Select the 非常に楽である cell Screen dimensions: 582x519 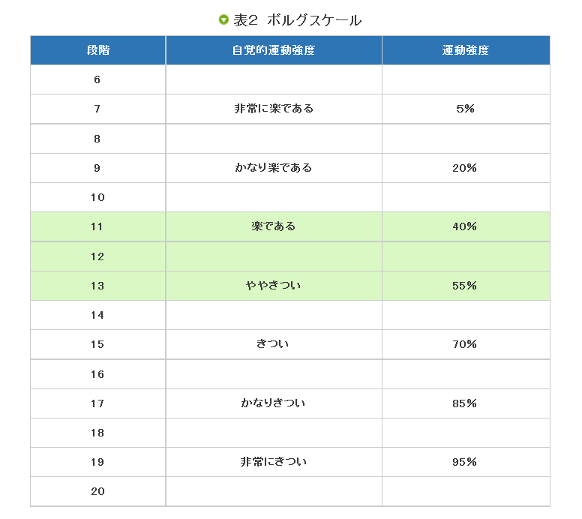[274, 109]
